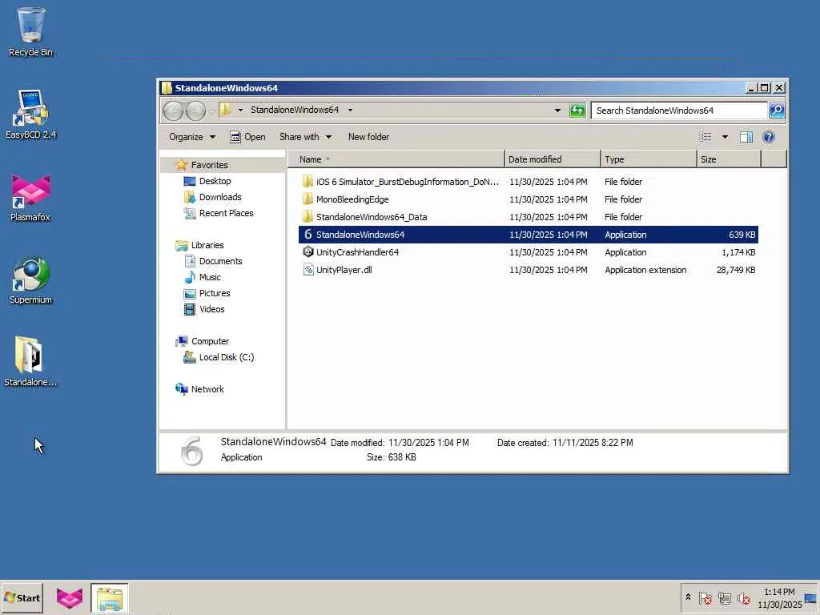The image size is (820, 615).
Task: Select Computer in the navigation pane
Action: (210, 341)
